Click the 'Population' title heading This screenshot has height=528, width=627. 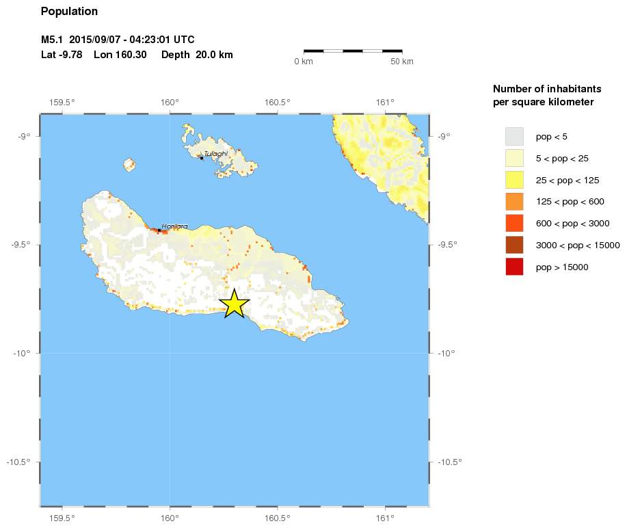69,12
